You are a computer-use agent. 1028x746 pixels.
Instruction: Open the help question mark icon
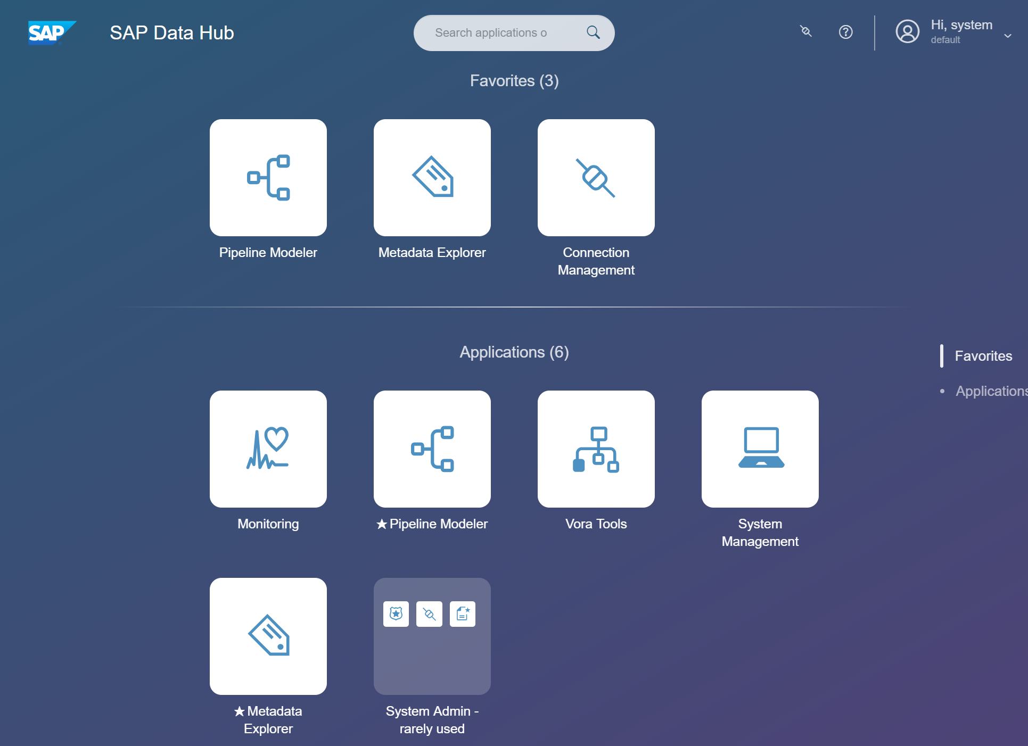click(x=845, y=32)
